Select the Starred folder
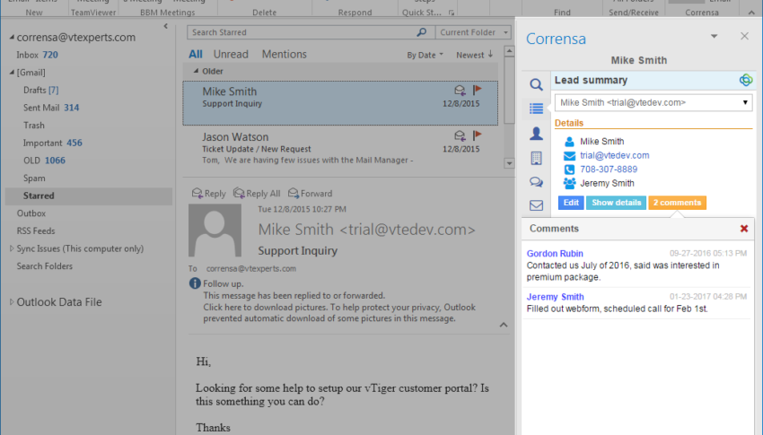The image size is (763, 435). 89,196
